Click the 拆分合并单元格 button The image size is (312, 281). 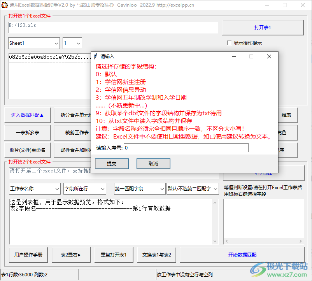click(73, 115)
